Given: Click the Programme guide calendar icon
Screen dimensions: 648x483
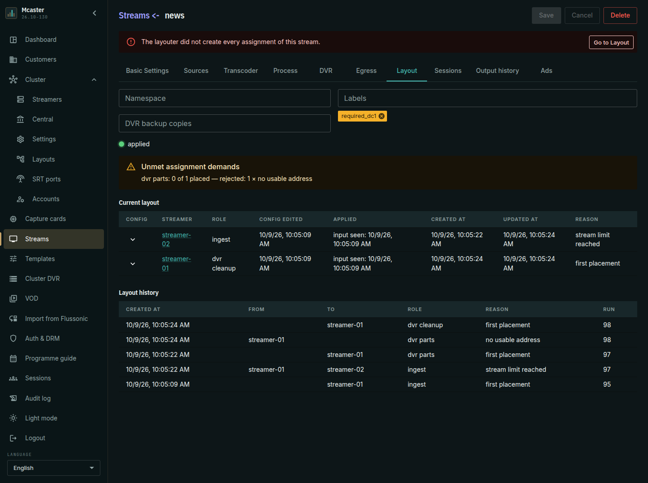Looking at the screenshot, I should [x=13, y=358].
